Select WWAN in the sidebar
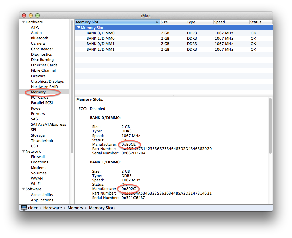292x238 pixels. pos(37,178)
